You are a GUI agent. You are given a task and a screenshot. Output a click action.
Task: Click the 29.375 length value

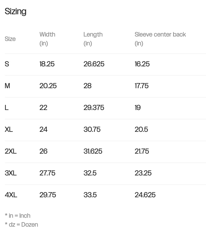pyautogui.click(x=94, y=108)
